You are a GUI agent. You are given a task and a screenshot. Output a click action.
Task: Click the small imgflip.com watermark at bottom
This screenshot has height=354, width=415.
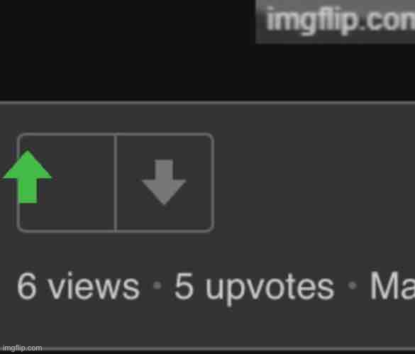22,348
